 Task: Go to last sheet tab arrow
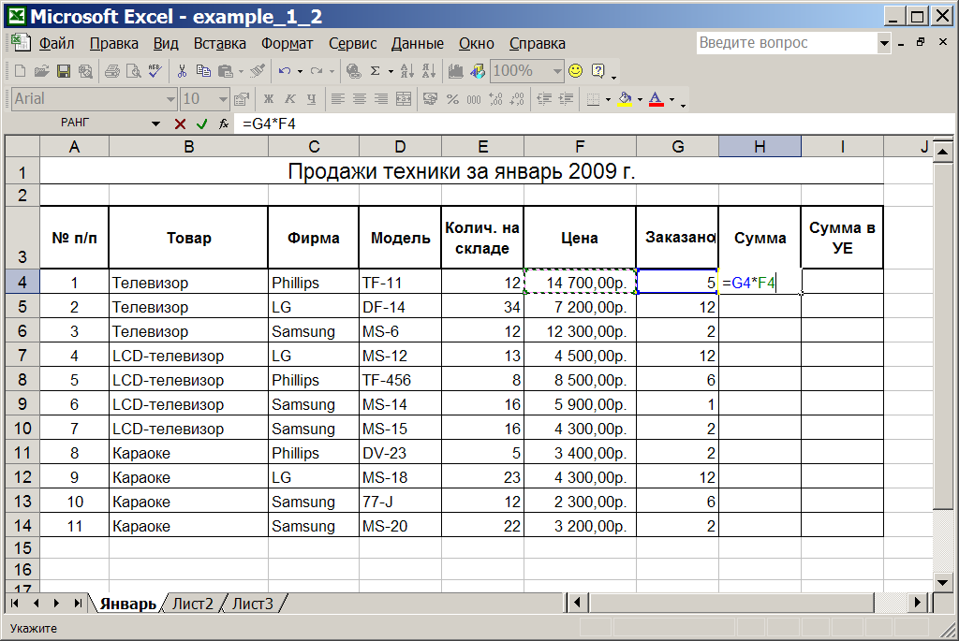tap(78, 604)
